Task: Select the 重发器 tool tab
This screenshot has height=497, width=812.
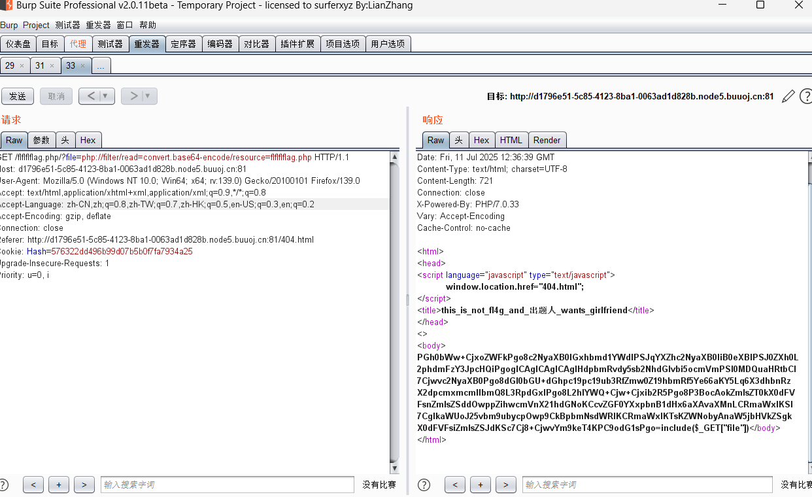Action: tap(147, 44)
